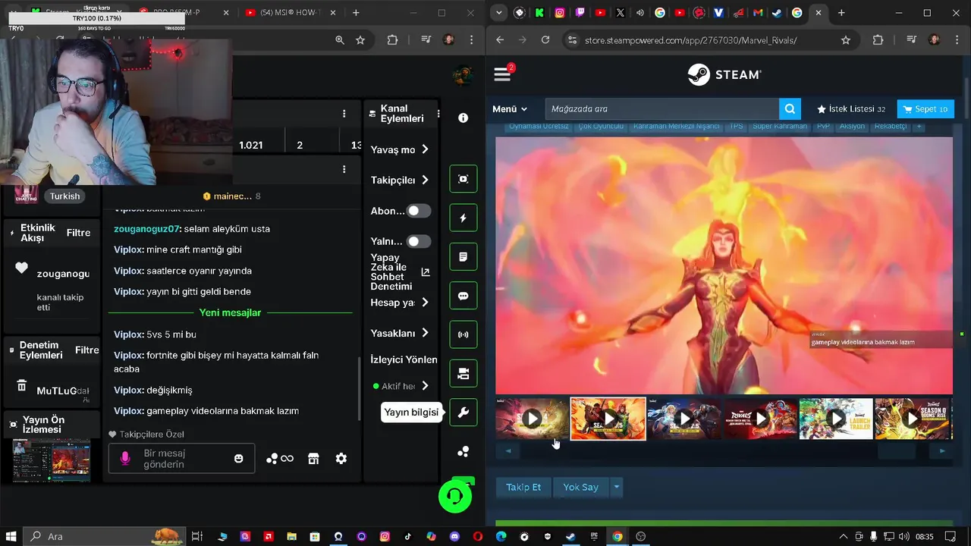971x546 pixels.
Task: Click Filtre in Etkinlik Akışı panel
Action: pos(78,233)
